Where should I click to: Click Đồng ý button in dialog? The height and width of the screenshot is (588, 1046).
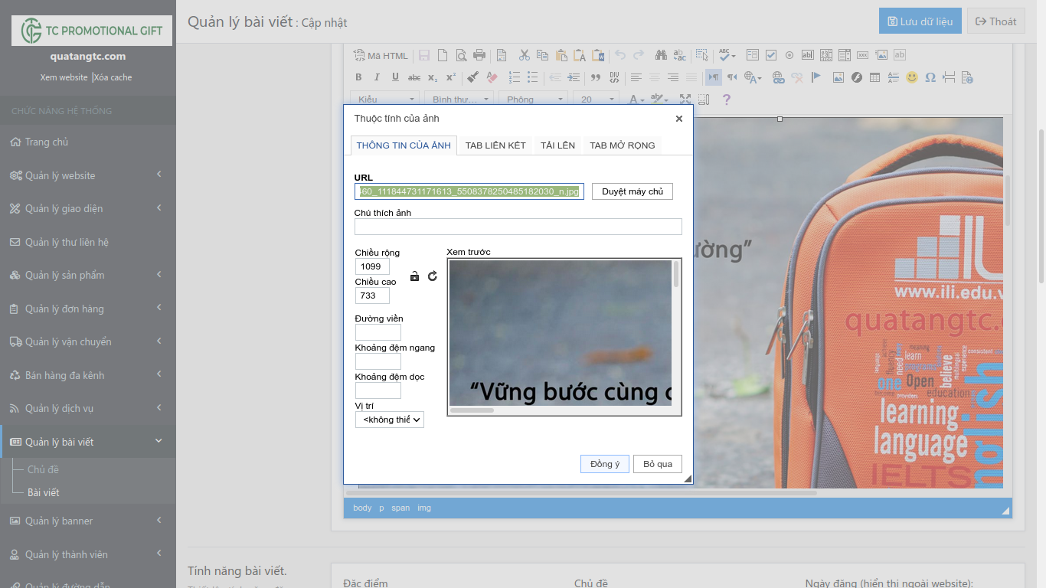(x=605, y=464)
